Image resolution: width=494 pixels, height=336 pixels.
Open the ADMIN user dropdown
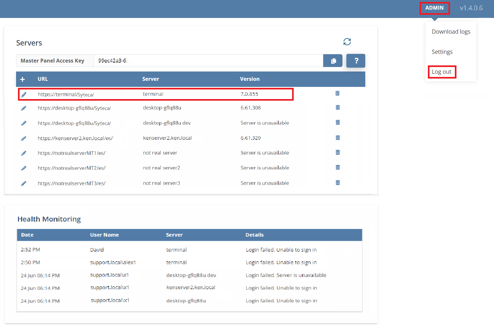pyautogui.click(x=434, y=8)
